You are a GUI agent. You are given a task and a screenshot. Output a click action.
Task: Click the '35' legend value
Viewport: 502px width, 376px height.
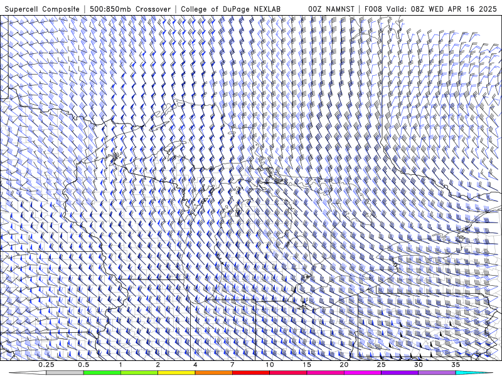tap(456, 365)
